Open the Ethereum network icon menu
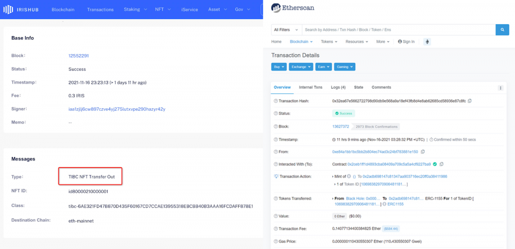The height and width of the screenshot is (249, 515). coord(427,42)
